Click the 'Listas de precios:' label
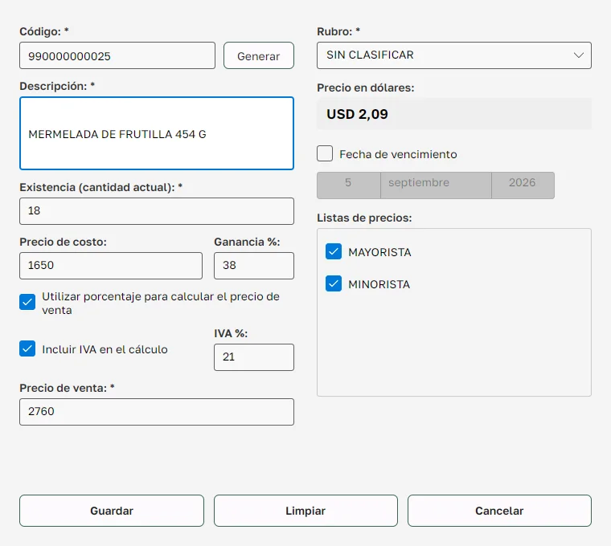Screen dimensions: 611x546 [x=364, y=218]
